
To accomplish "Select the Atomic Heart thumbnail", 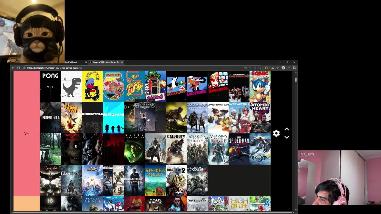I will coord(260,118).
